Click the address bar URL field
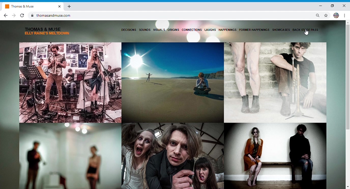The width and height of the screenshot is (350, 189). click(x=153, y=15)
